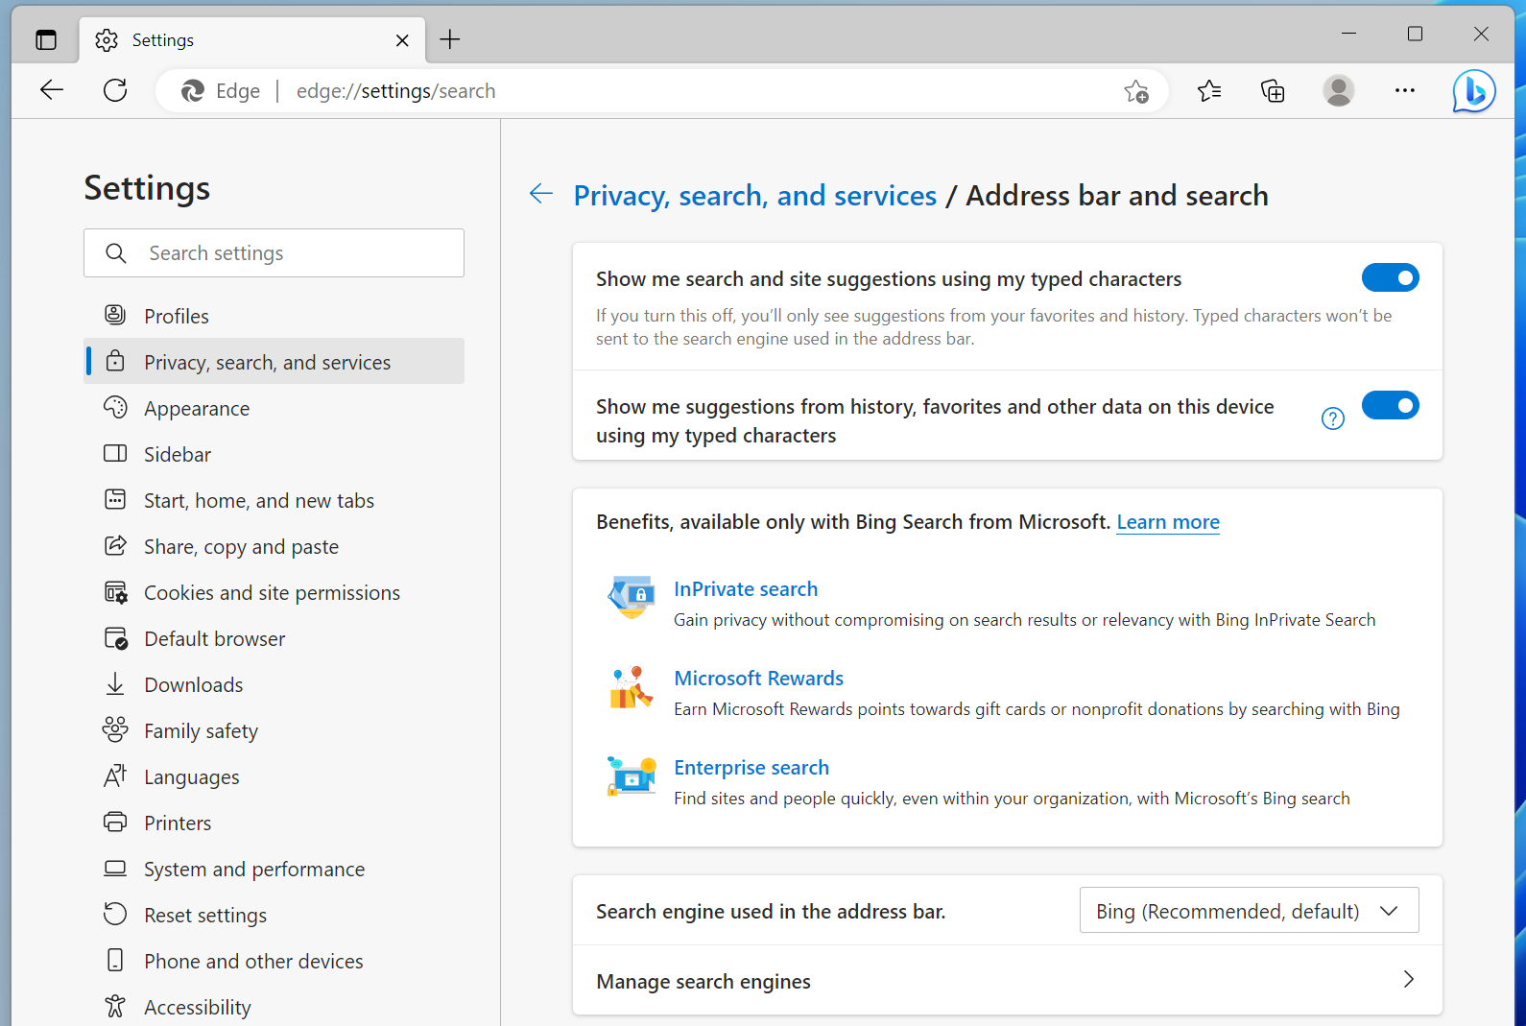Click Manage search engines row
The width and height of the screenshot is (1526, 1026).
(x=1008, y=980)
